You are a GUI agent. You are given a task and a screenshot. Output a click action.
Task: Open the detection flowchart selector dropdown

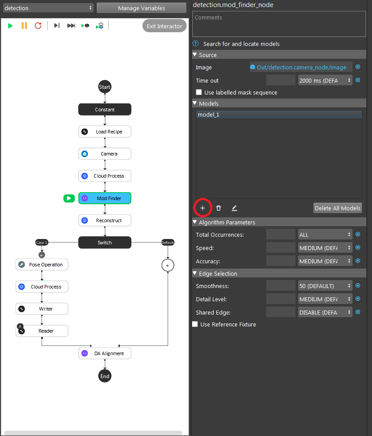[x=48, y=8]
